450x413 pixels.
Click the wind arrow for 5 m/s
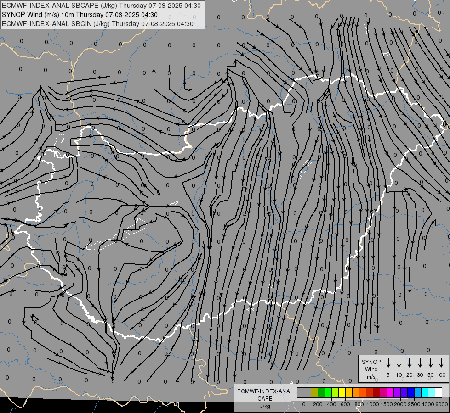point(388,363)
